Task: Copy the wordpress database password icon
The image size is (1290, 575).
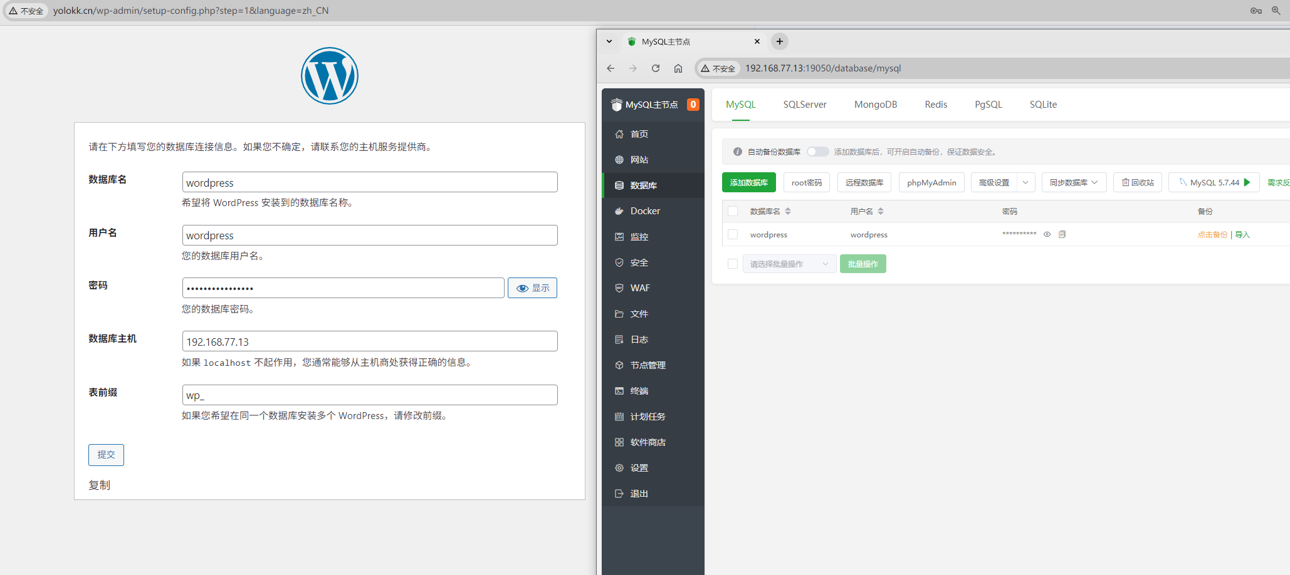Action: 1062,234
